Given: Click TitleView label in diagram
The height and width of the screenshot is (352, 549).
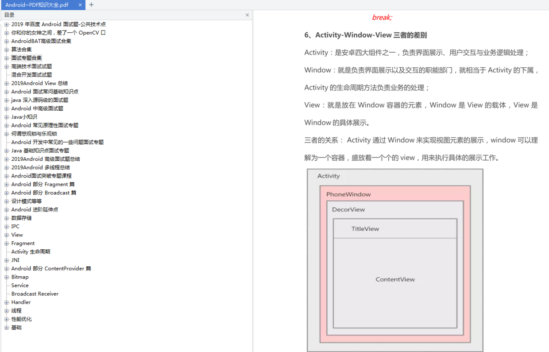Looking at the screenshot, I should point(365,229).
